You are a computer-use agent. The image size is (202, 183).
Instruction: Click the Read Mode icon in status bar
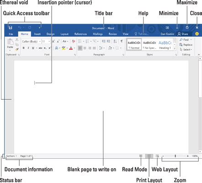(141, 156)
